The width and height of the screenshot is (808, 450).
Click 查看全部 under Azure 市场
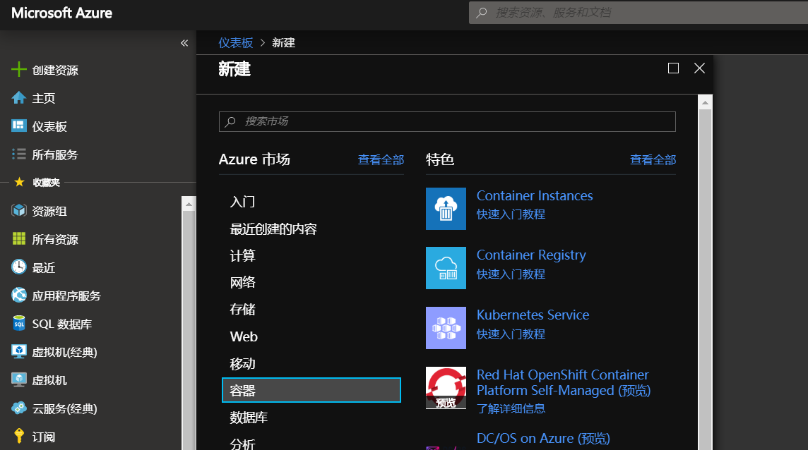click(381, 159)
